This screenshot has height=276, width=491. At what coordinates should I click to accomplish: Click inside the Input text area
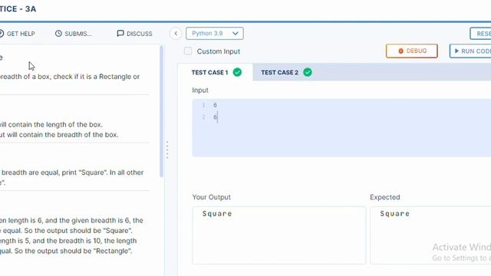[341, 128]
